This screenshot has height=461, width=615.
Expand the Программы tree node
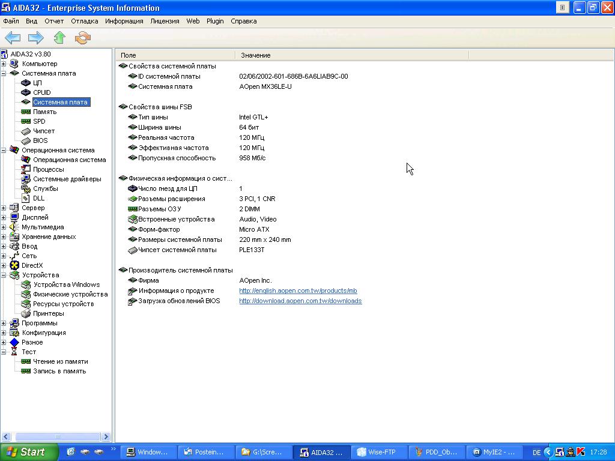coord(4,323)
